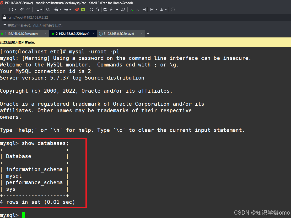Click the screen lock icon
291x218 pixels.
click(x=97, y=9)
